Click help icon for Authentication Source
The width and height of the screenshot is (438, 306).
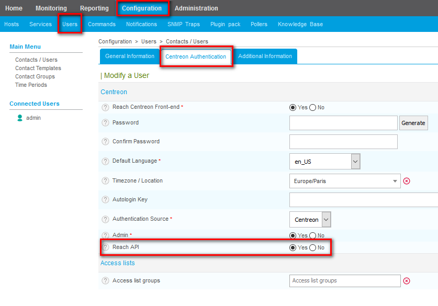105,219
